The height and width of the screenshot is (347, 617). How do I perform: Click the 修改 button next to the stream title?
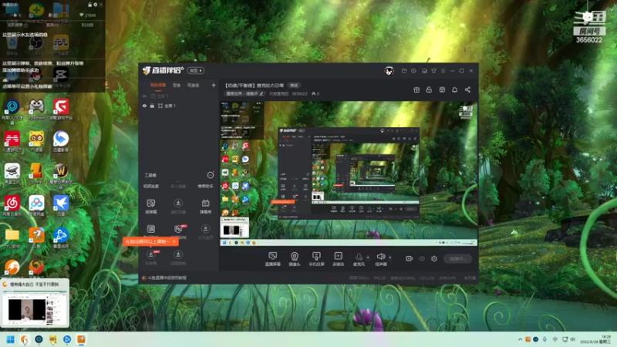(x=294, y=86)
